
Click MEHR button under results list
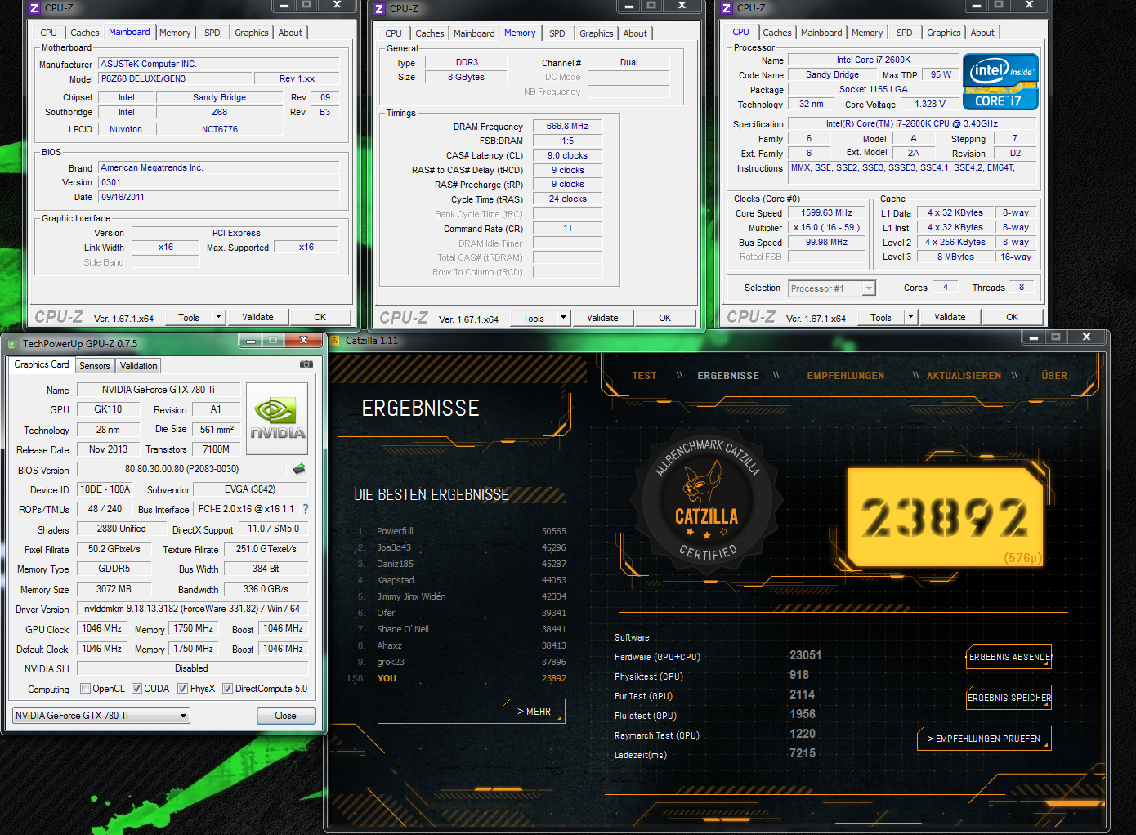[x=534, y=712]
